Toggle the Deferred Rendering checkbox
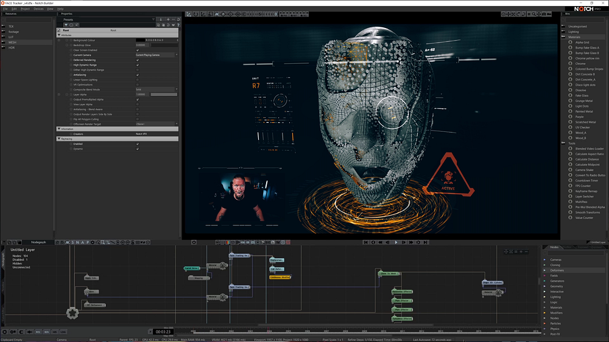Screen dimensions: 609x342 pos(138,60)
